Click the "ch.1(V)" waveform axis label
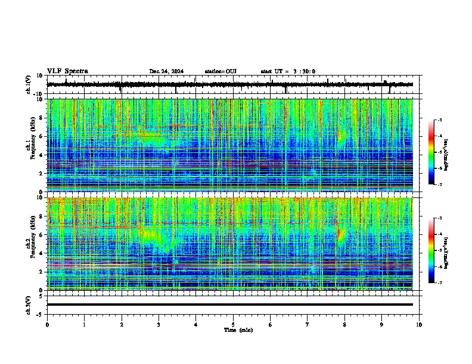This screenshot has width=472, height=364. [x=29, y=84]
